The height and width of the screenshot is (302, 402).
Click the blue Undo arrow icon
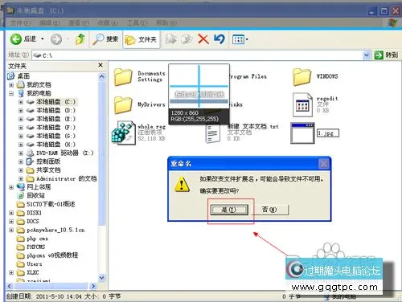click(x=219, y=39)
